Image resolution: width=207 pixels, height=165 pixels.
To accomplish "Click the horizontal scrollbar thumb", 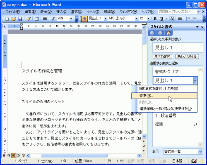I will click(74, 156).
